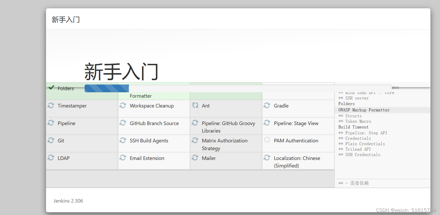Click the sync icon next to Git

(51, 140)
